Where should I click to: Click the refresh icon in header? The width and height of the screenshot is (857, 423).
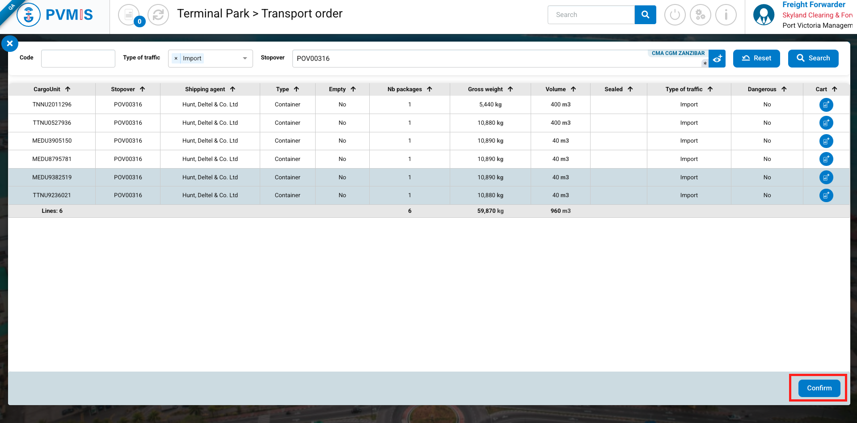tap(158, 15)
